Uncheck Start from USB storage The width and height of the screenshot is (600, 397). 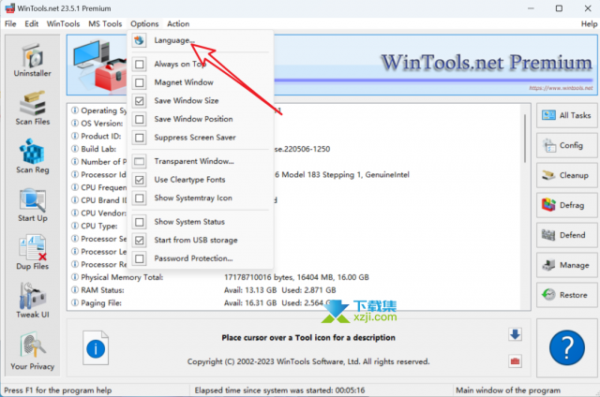click(140, 240)
